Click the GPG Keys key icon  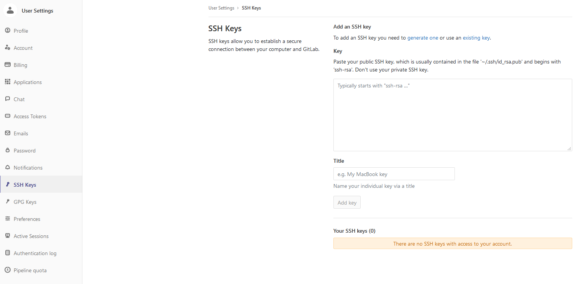coord(8,202)
